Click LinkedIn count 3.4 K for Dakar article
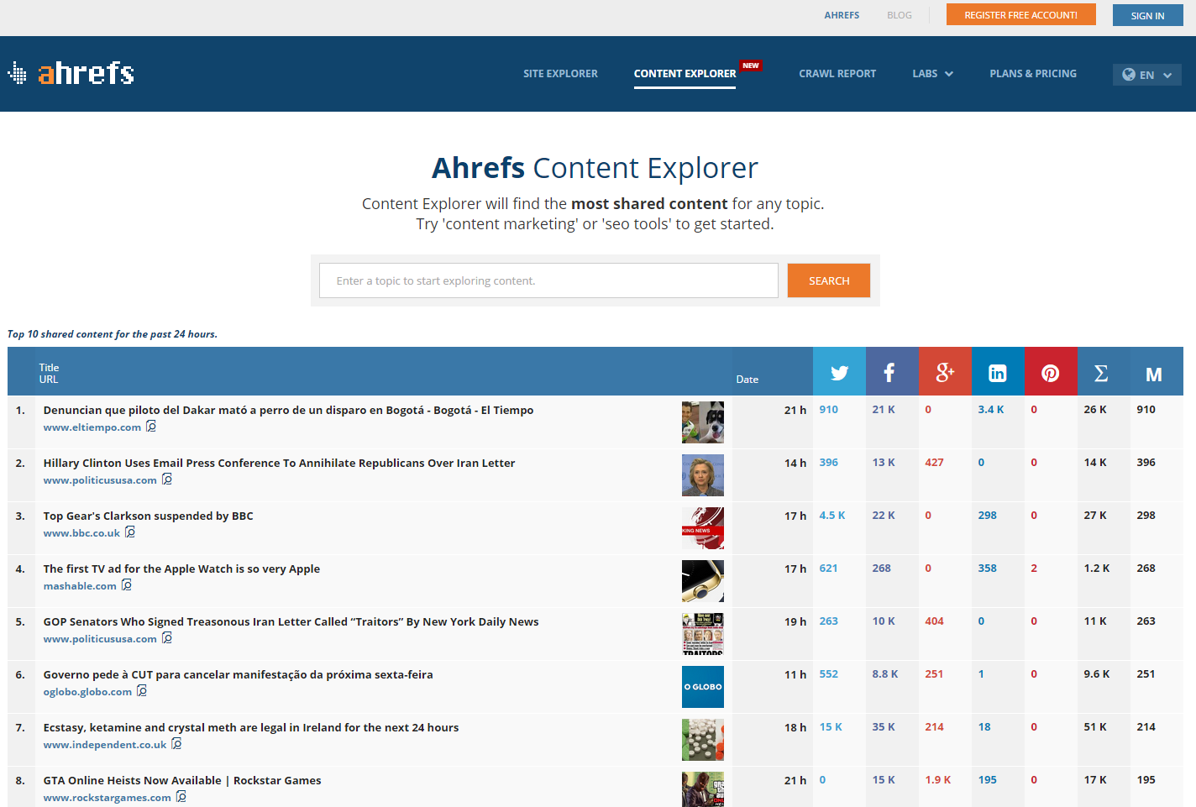The height and width of the screenshot is (807, 1196). (x=991, y=410)
